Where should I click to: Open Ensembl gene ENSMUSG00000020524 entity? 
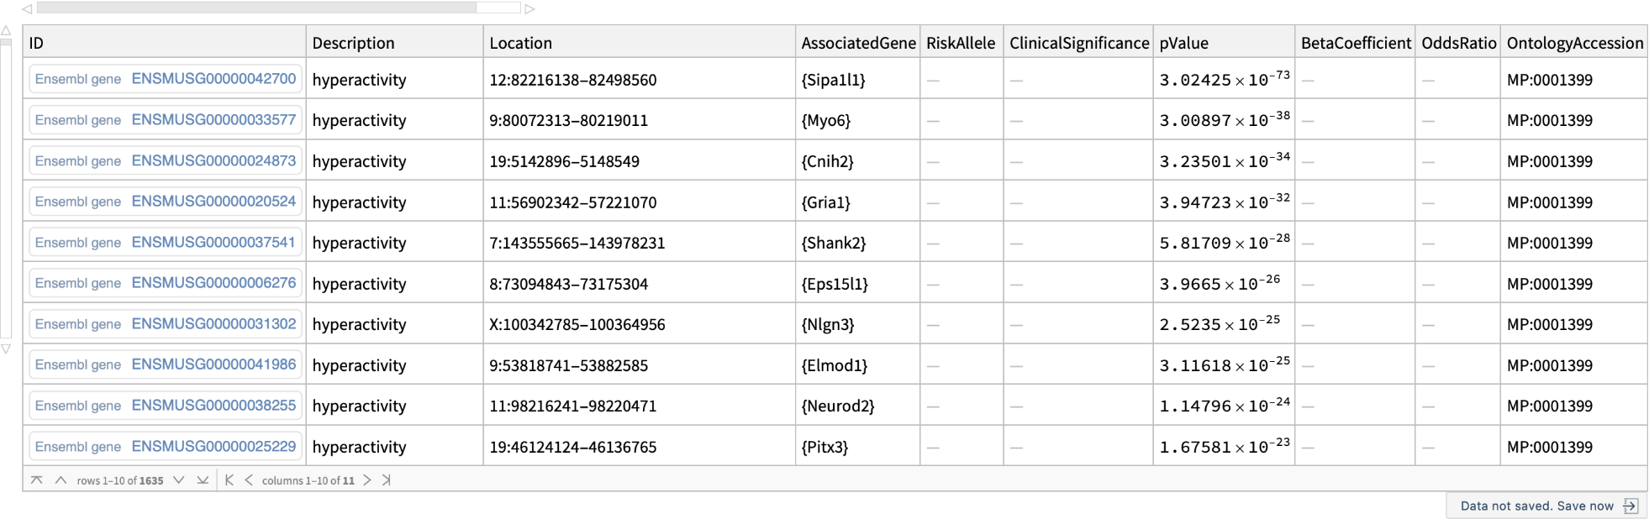coord(166,202)
